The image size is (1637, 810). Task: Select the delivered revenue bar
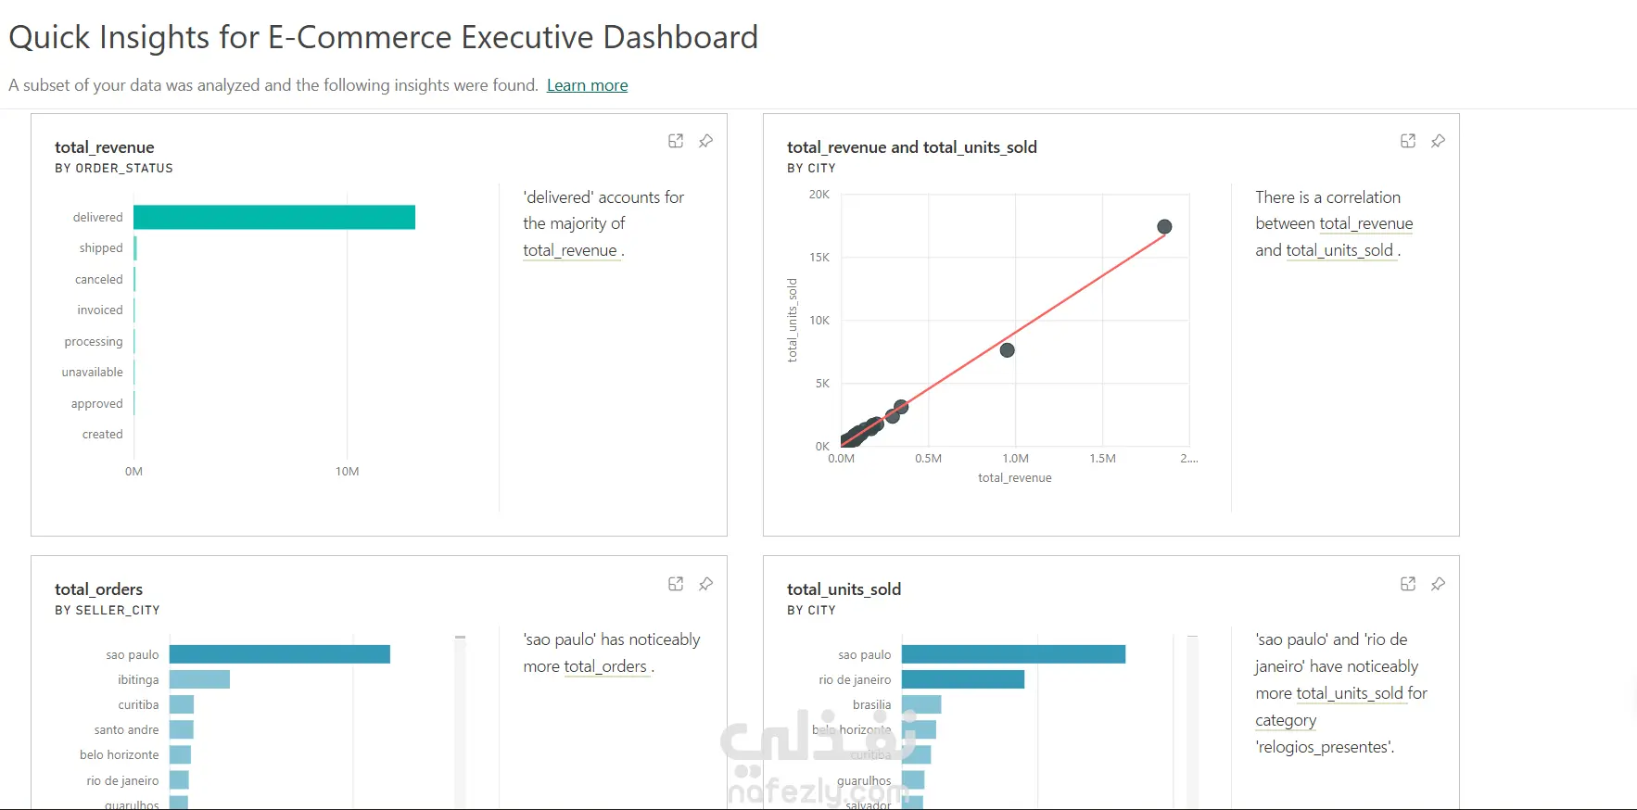pyautogui.click(x=274, y=217)
